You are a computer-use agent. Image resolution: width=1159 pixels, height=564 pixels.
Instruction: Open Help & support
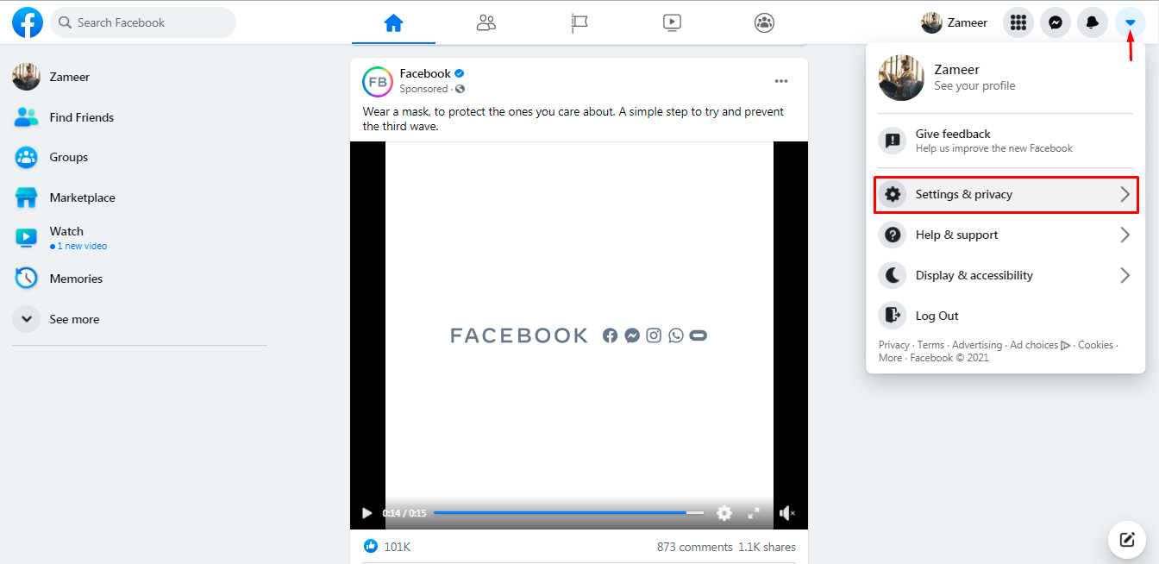coord(1006,235)
